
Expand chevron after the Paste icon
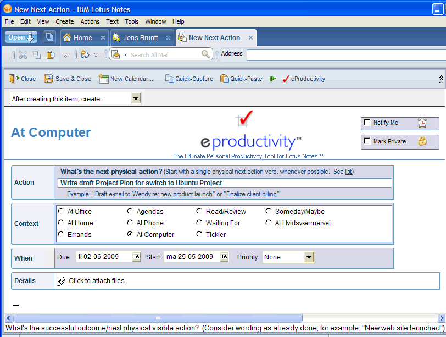tap(65, 55)
